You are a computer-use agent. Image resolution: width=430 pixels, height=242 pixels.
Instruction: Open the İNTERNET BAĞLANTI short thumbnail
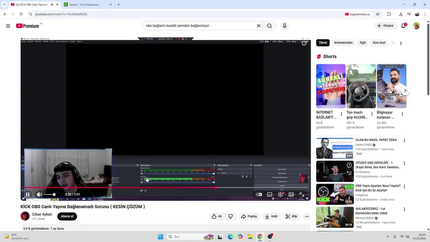[331, 86]
